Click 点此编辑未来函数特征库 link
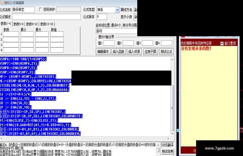243x156 pixels. (x=196, y=43)
